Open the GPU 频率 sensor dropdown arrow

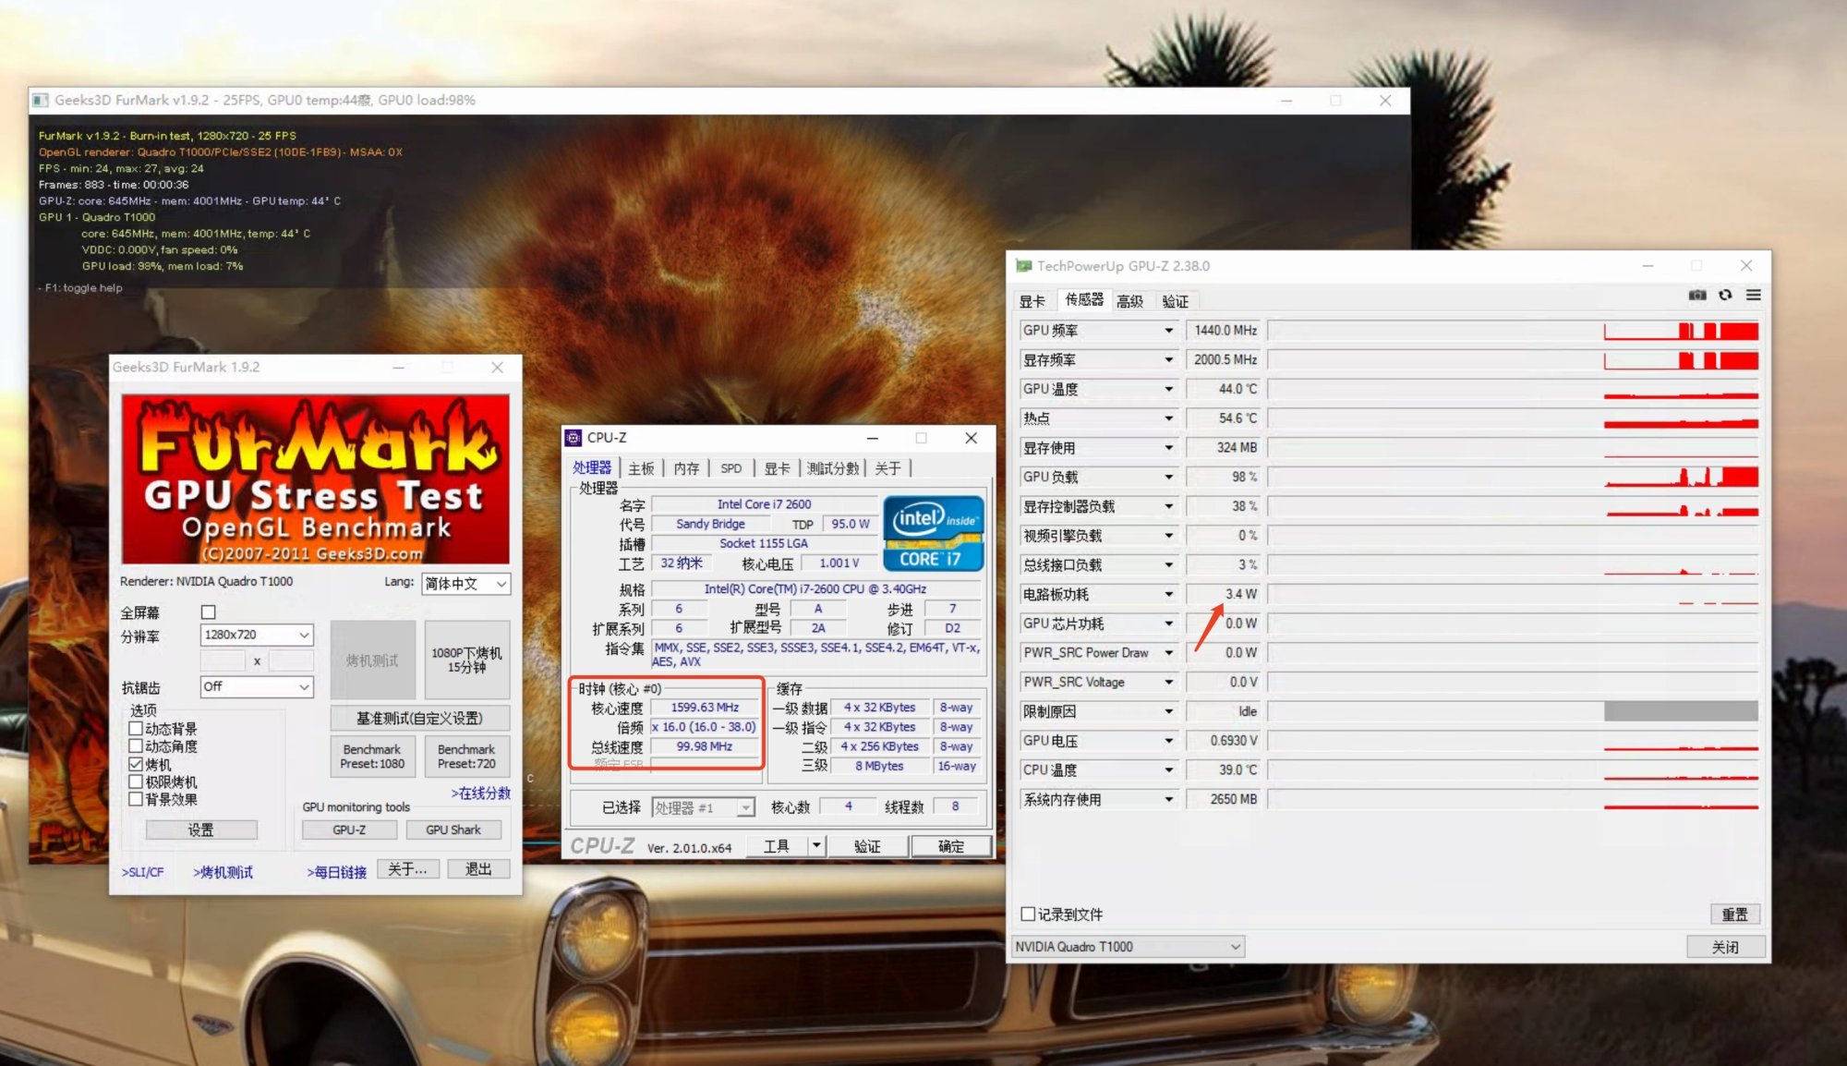(x=1168, y=331)
